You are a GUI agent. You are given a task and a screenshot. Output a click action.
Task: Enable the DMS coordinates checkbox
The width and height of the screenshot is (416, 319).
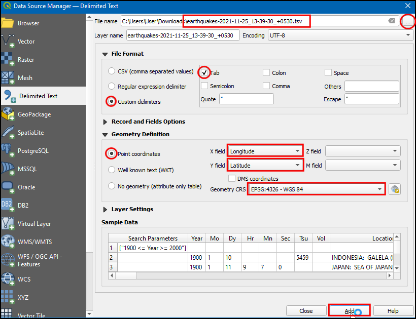[232, 178]
